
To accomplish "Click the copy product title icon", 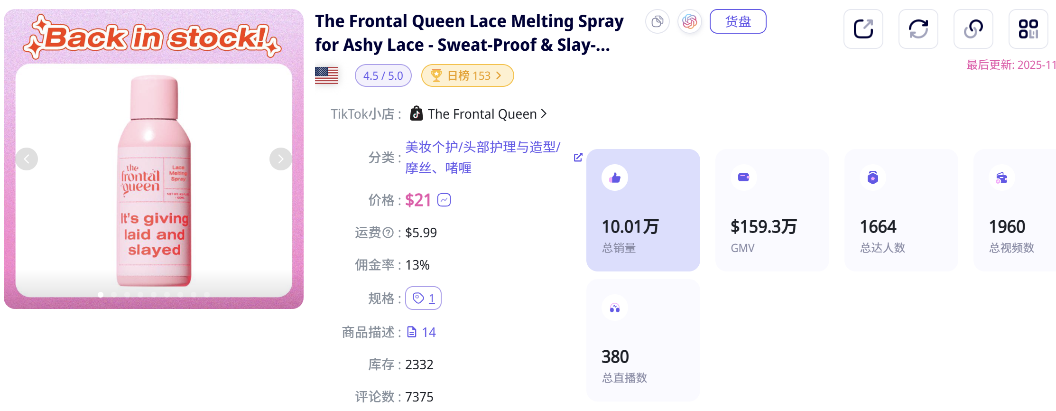I will (658, 22).
